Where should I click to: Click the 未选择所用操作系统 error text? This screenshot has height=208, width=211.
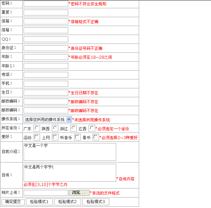pos(91,120)
